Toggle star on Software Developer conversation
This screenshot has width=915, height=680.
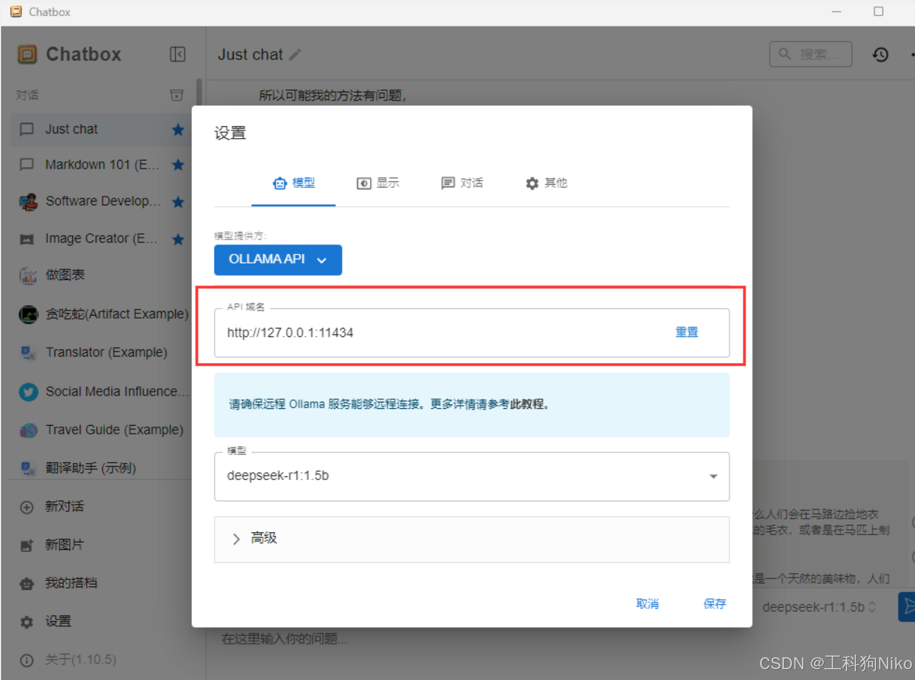point(178,202)
